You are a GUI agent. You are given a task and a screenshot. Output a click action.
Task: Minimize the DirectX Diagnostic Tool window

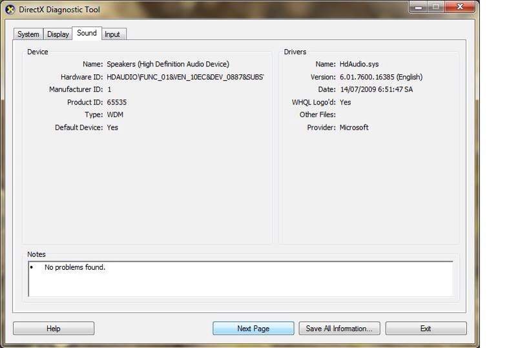coord(419,6)
